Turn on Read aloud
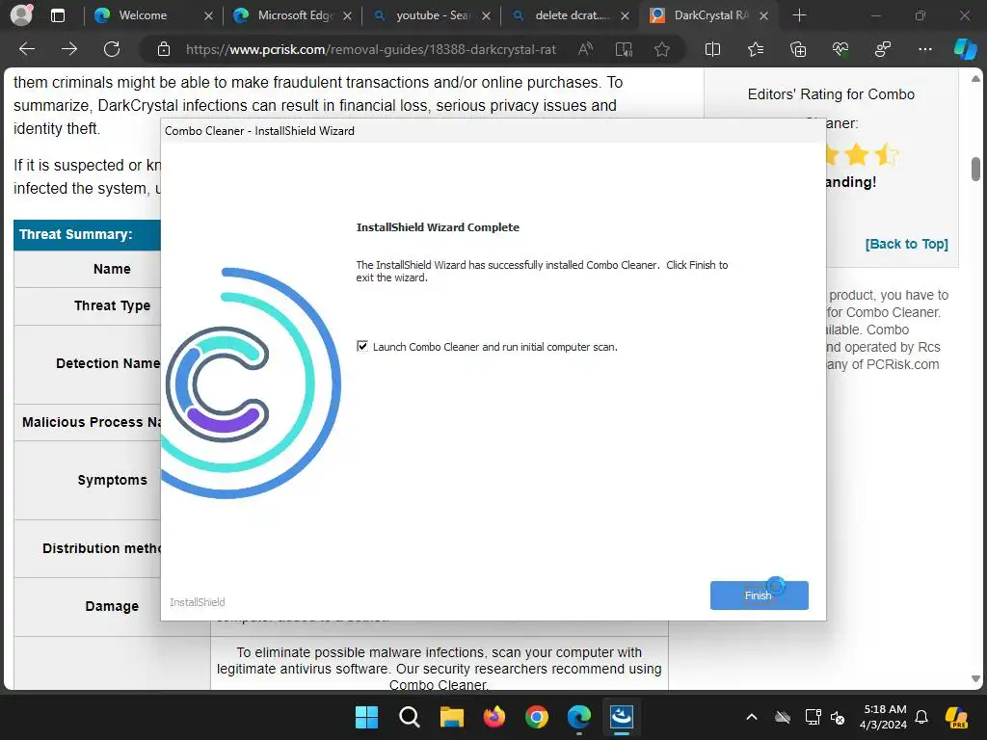 (585, 49)
